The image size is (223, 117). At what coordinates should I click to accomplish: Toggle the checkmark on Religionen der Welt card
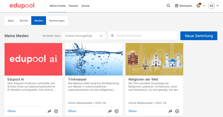click(x=177, y=111)
